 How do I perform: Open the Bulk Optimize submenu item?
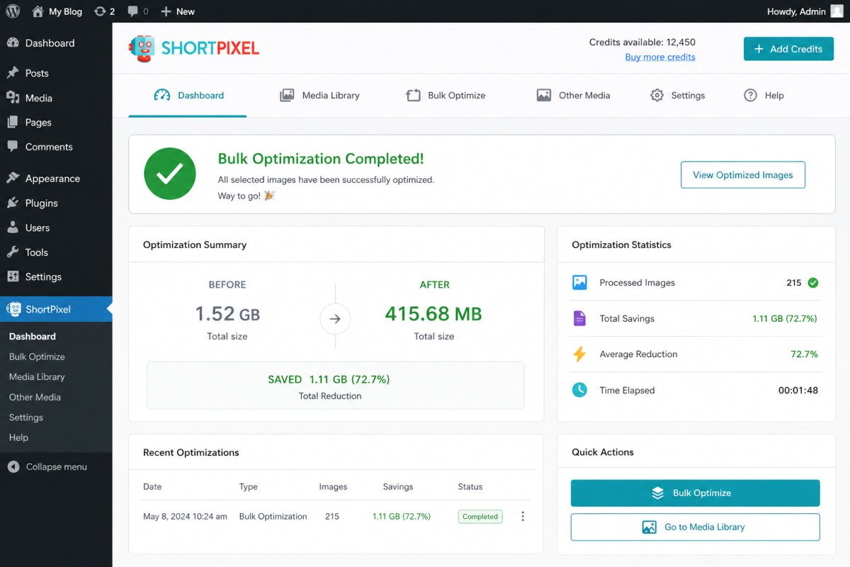pos(37,357)
